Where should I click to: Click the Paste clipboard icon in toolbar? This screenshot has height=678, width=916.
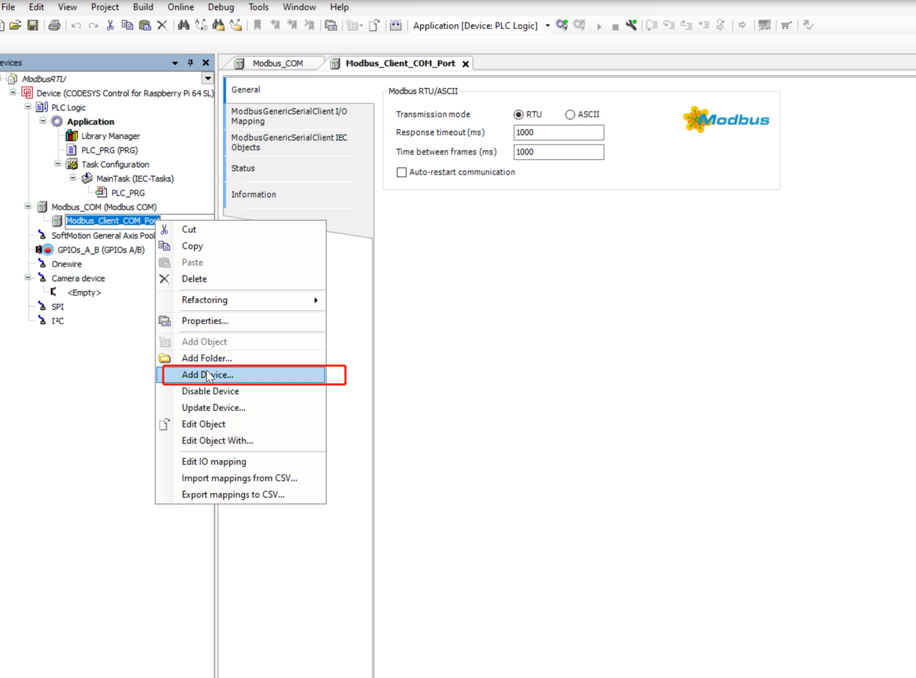(x=145, y=25)
